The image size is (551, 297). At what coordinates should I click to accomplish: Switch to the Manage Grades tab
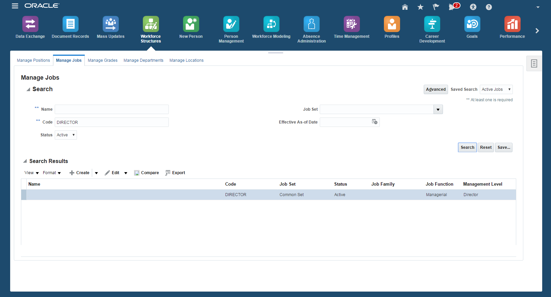(103, 60)
